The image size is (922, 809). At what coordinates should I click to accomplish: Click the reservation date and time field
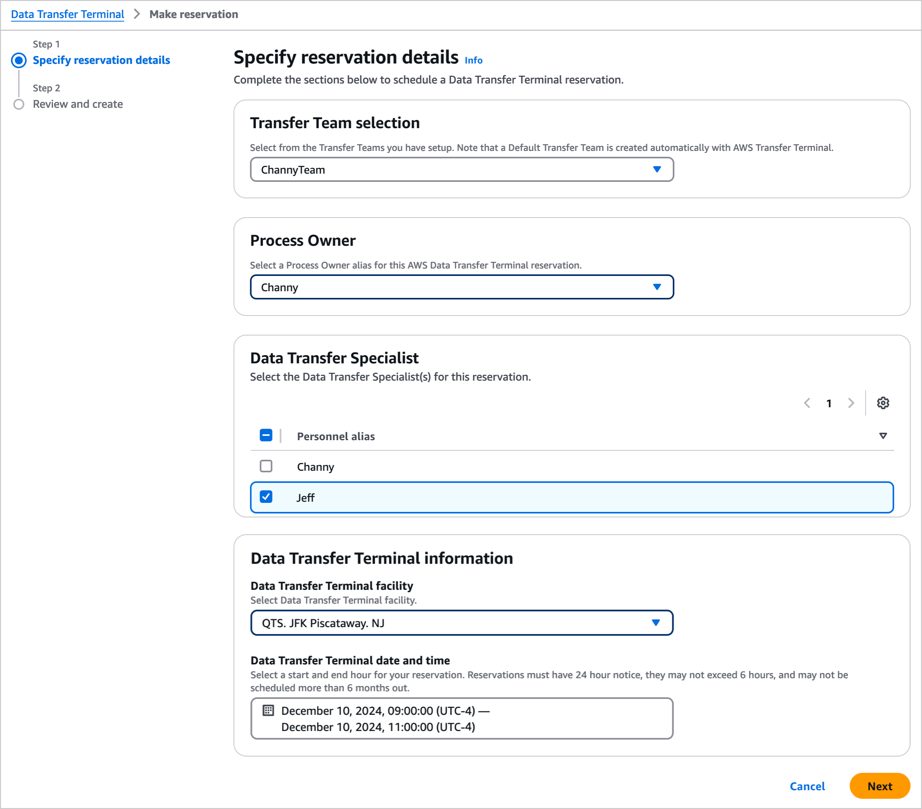click(461, 718)
